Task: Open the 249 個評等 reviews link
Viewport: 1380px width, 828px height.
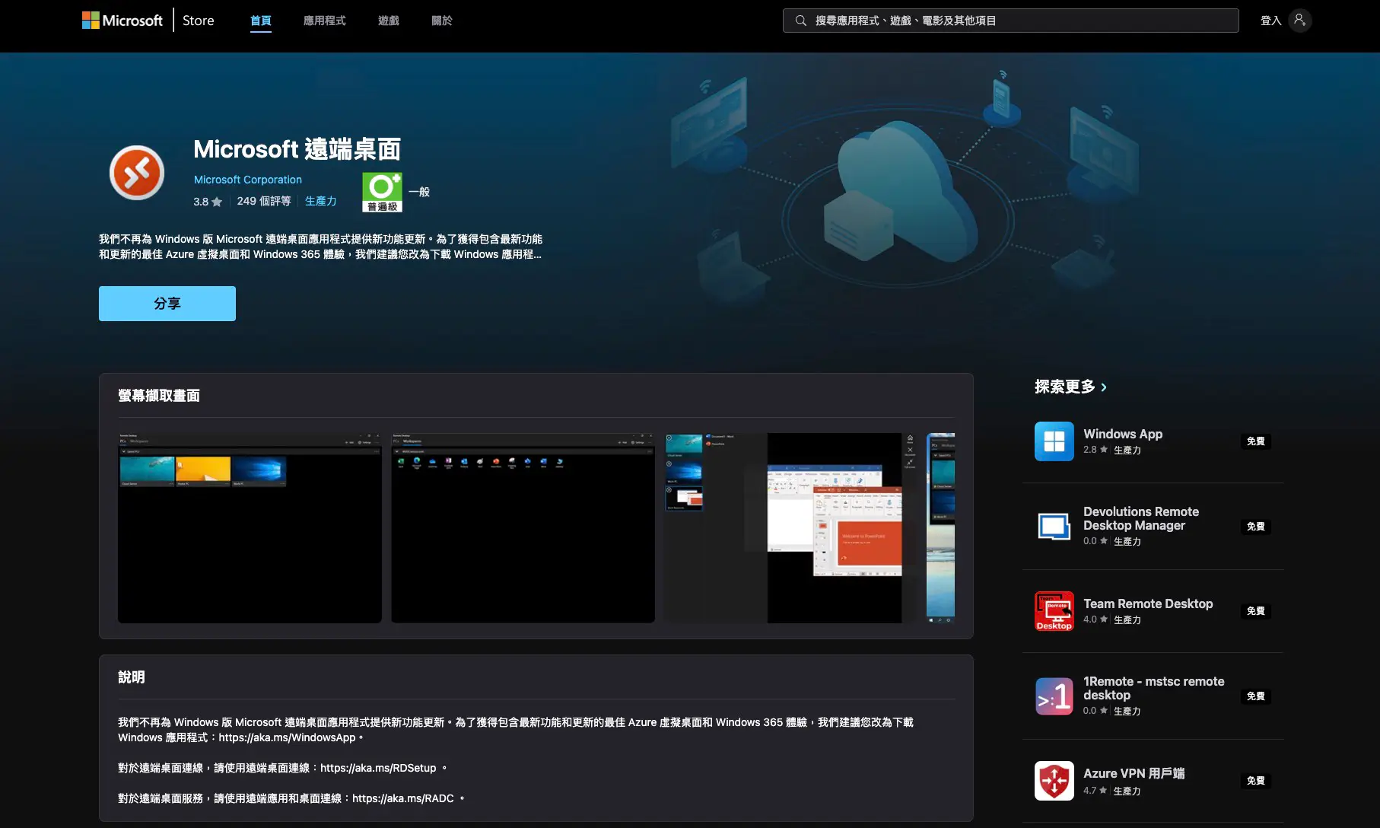Action: point(264,201)
